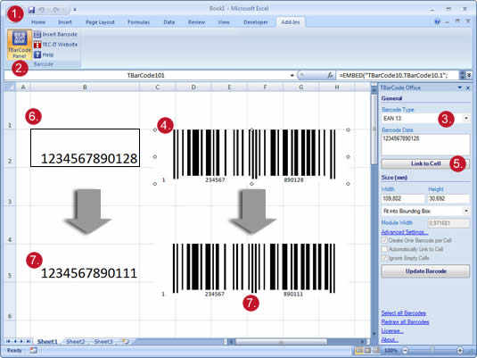Click the Insert Worksheet tab icon
Screen dimensions: 477x358
click(126, 341)
